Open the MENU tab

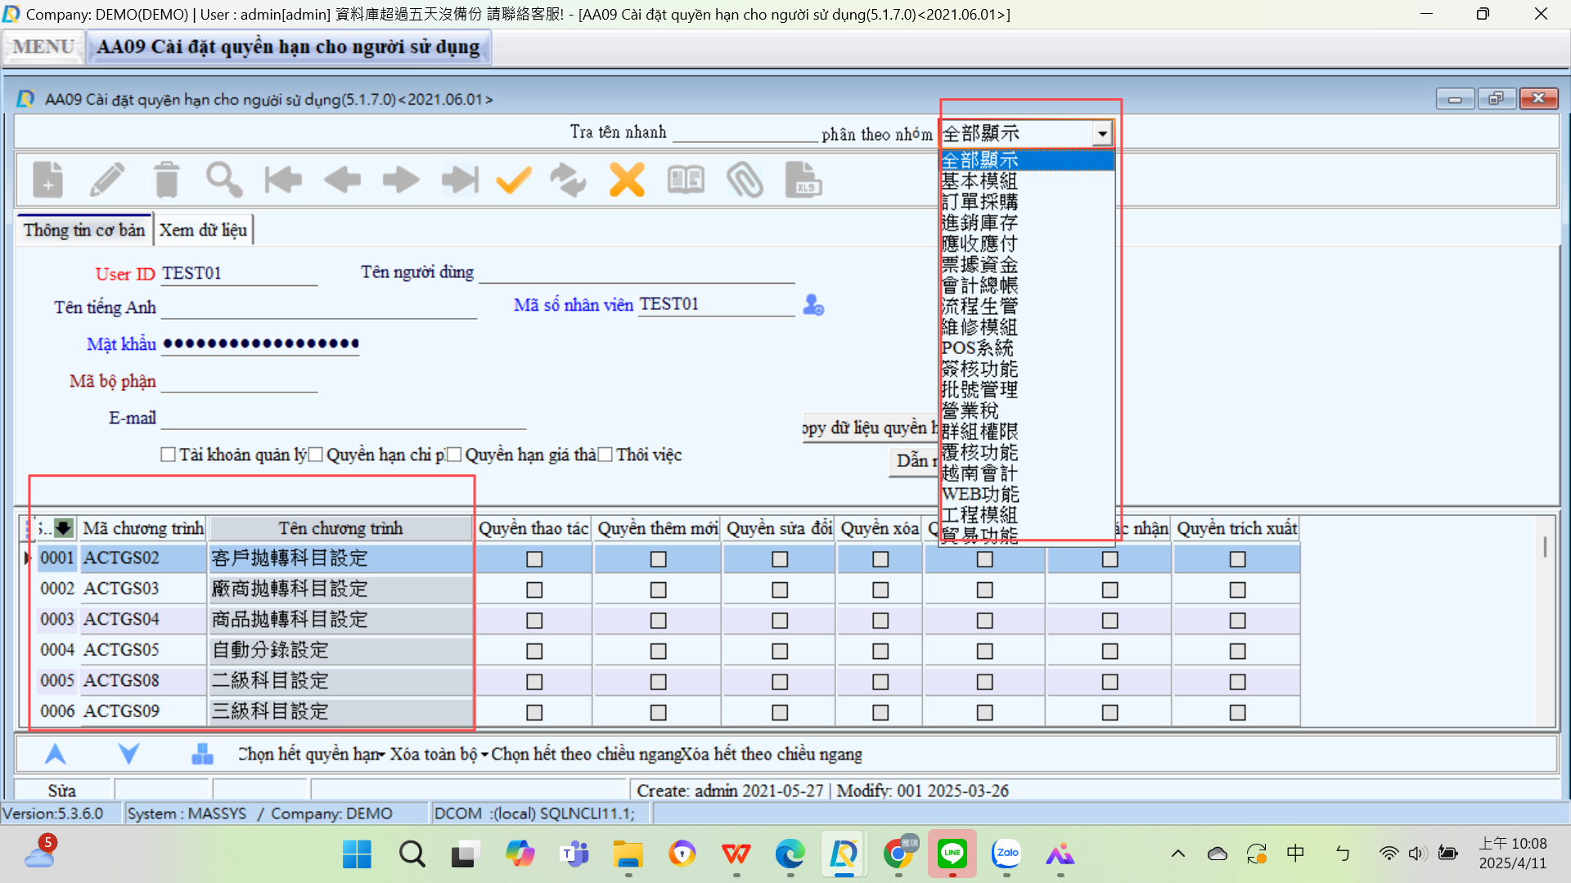pos(43,47)
